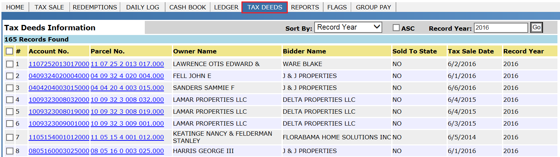The image size is (560, 157).
Task: Open parcel 04 09 32 4 020 004.000
Action: tap(127, 76)
